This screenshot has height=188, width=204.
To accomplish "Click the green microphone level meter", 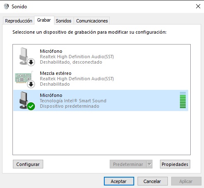I will 183,100.
